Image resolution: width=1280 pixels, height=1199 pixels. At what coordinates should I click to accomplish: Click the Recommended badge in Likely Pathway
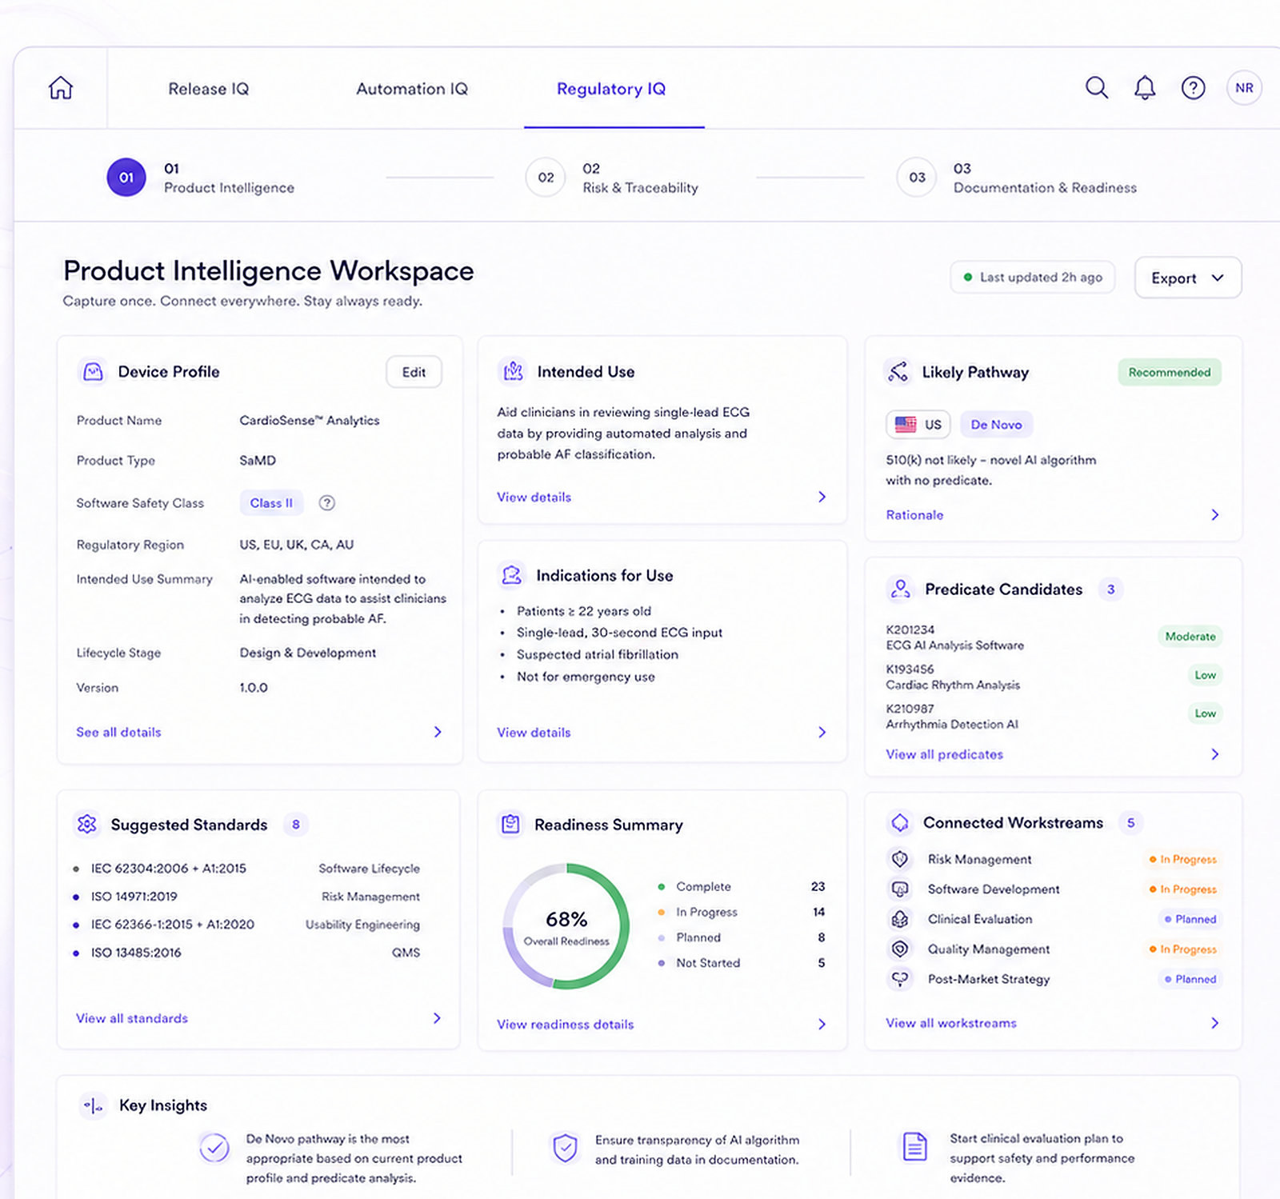[1170, 372]
